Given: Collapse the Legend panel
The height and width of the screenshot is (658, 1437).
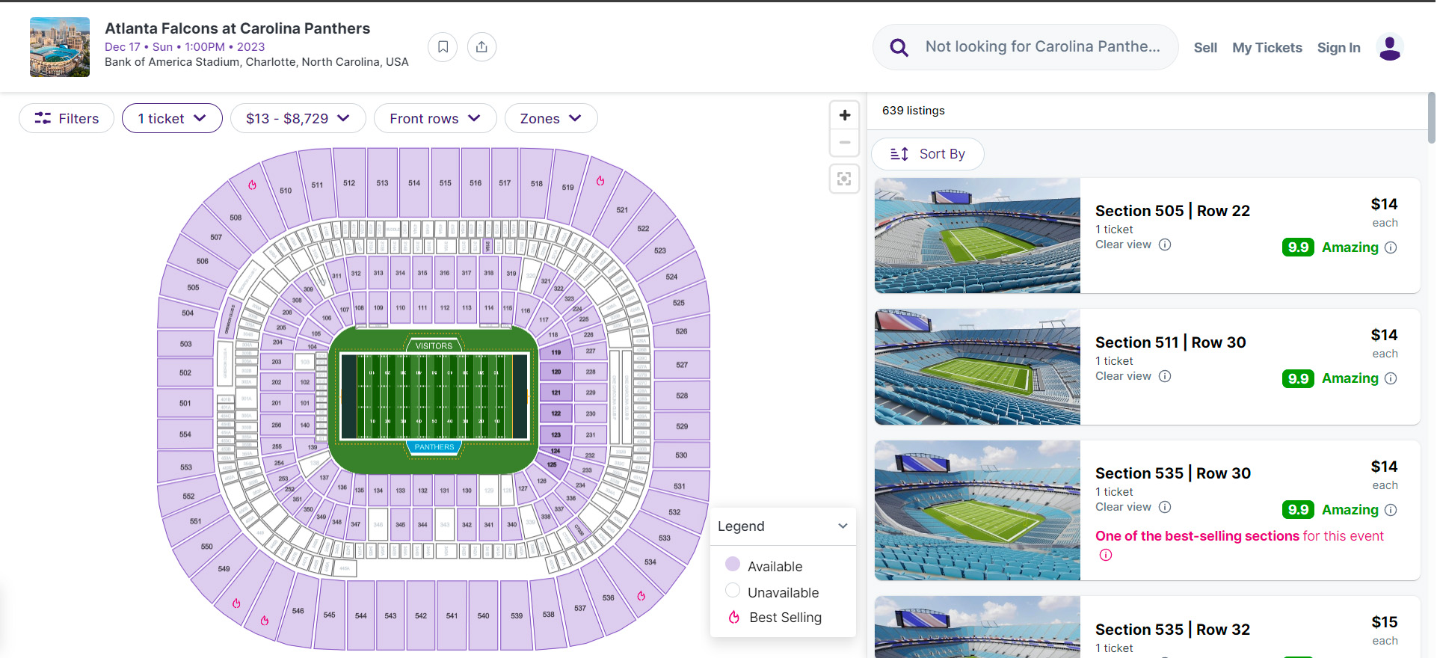Looking at the screenshot, I should [843, 526].
